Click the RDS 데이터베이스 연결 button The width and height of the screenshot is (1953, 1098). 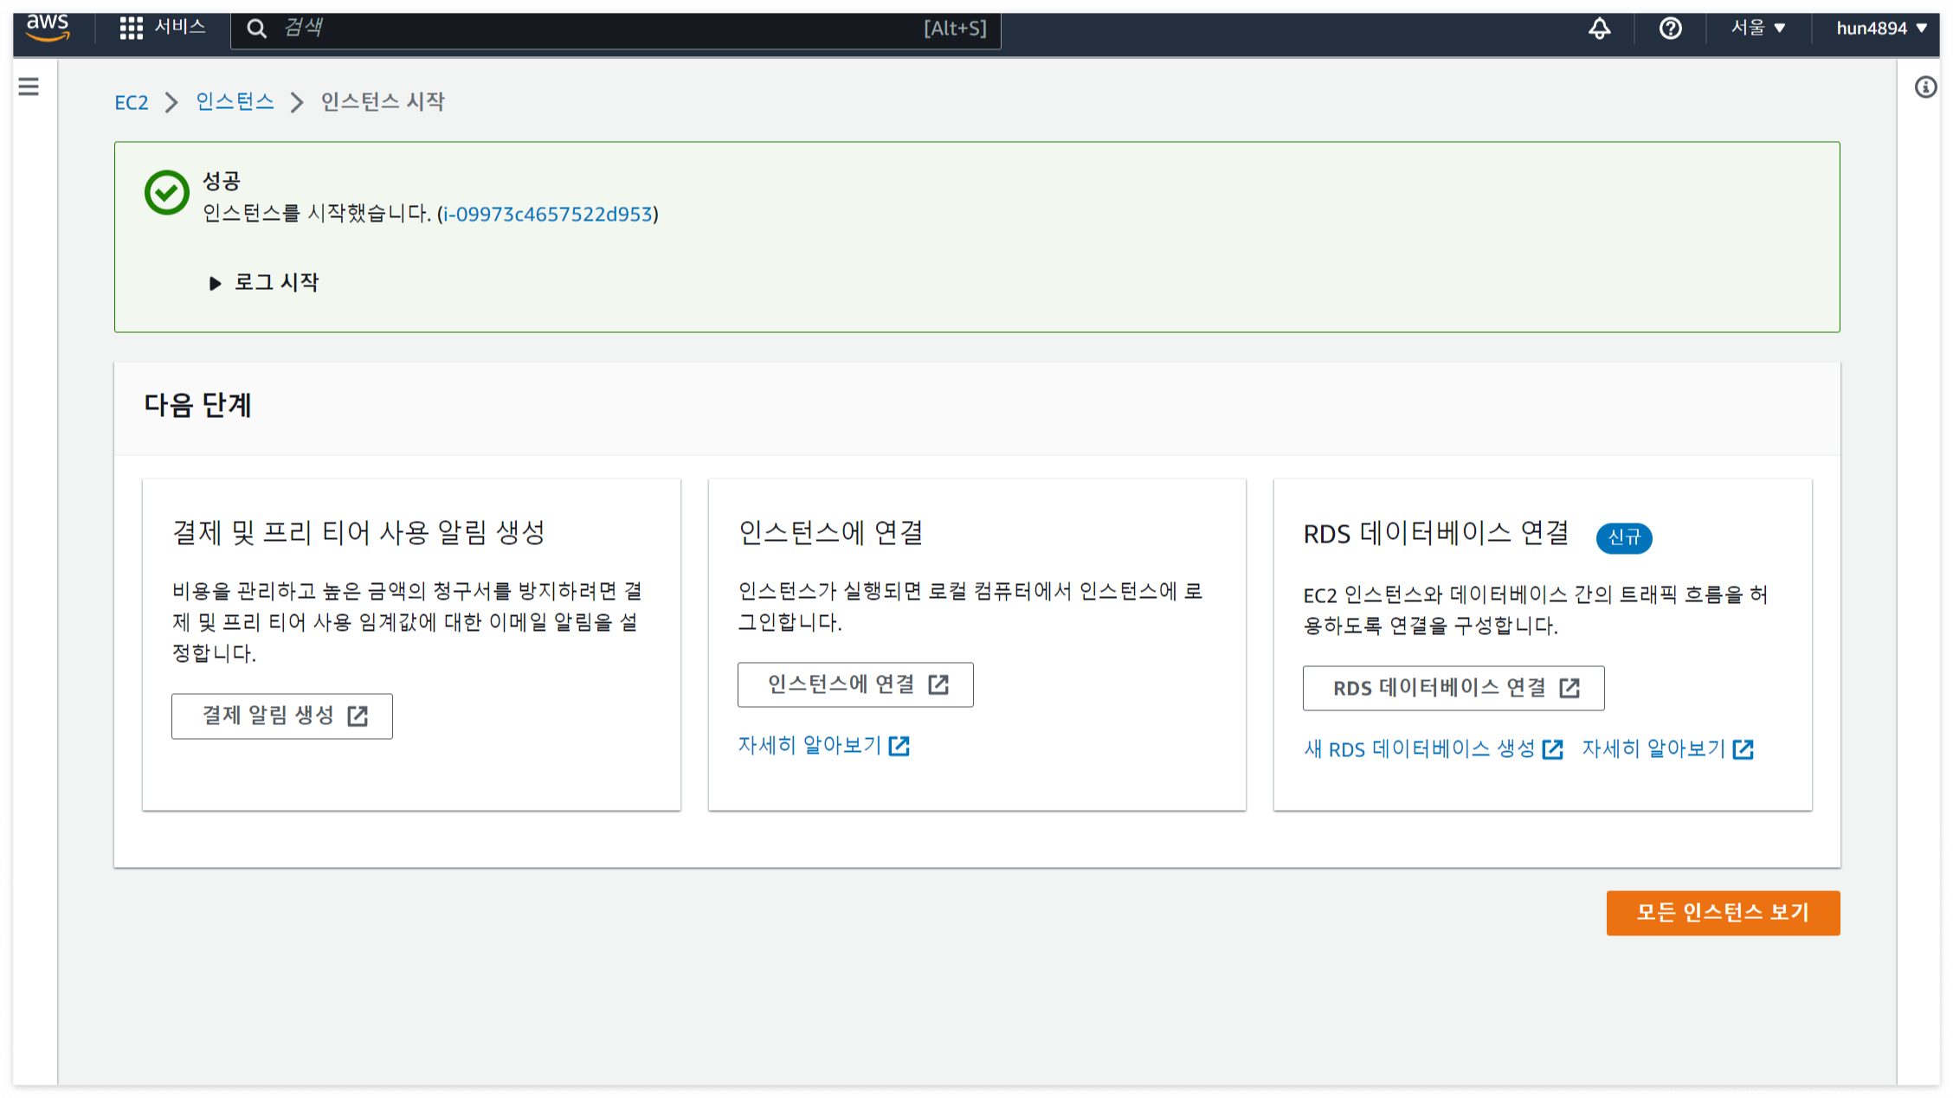(1453, 688)
